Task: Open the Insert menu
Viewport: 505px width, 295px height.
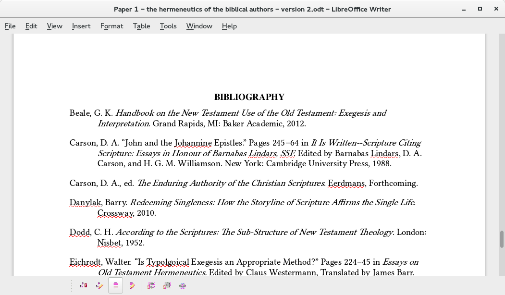Action: pos(81,26)
